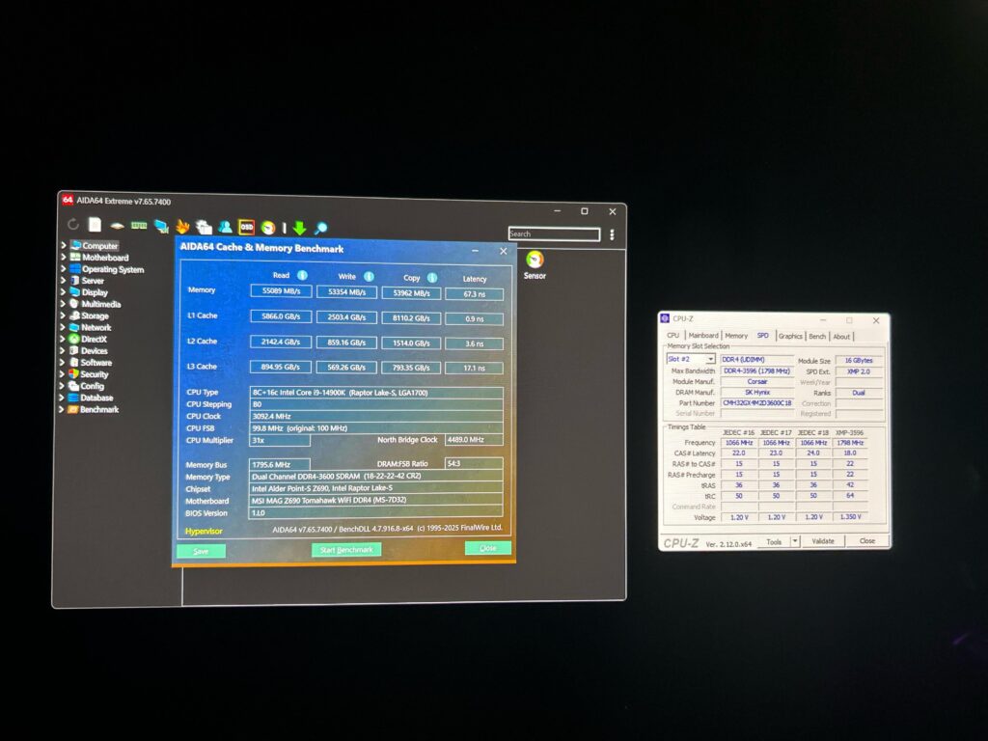Screen dimensions: 988x741
Task: Click the Close button in benchmark dialog
Action: click(x=487, y=548)
